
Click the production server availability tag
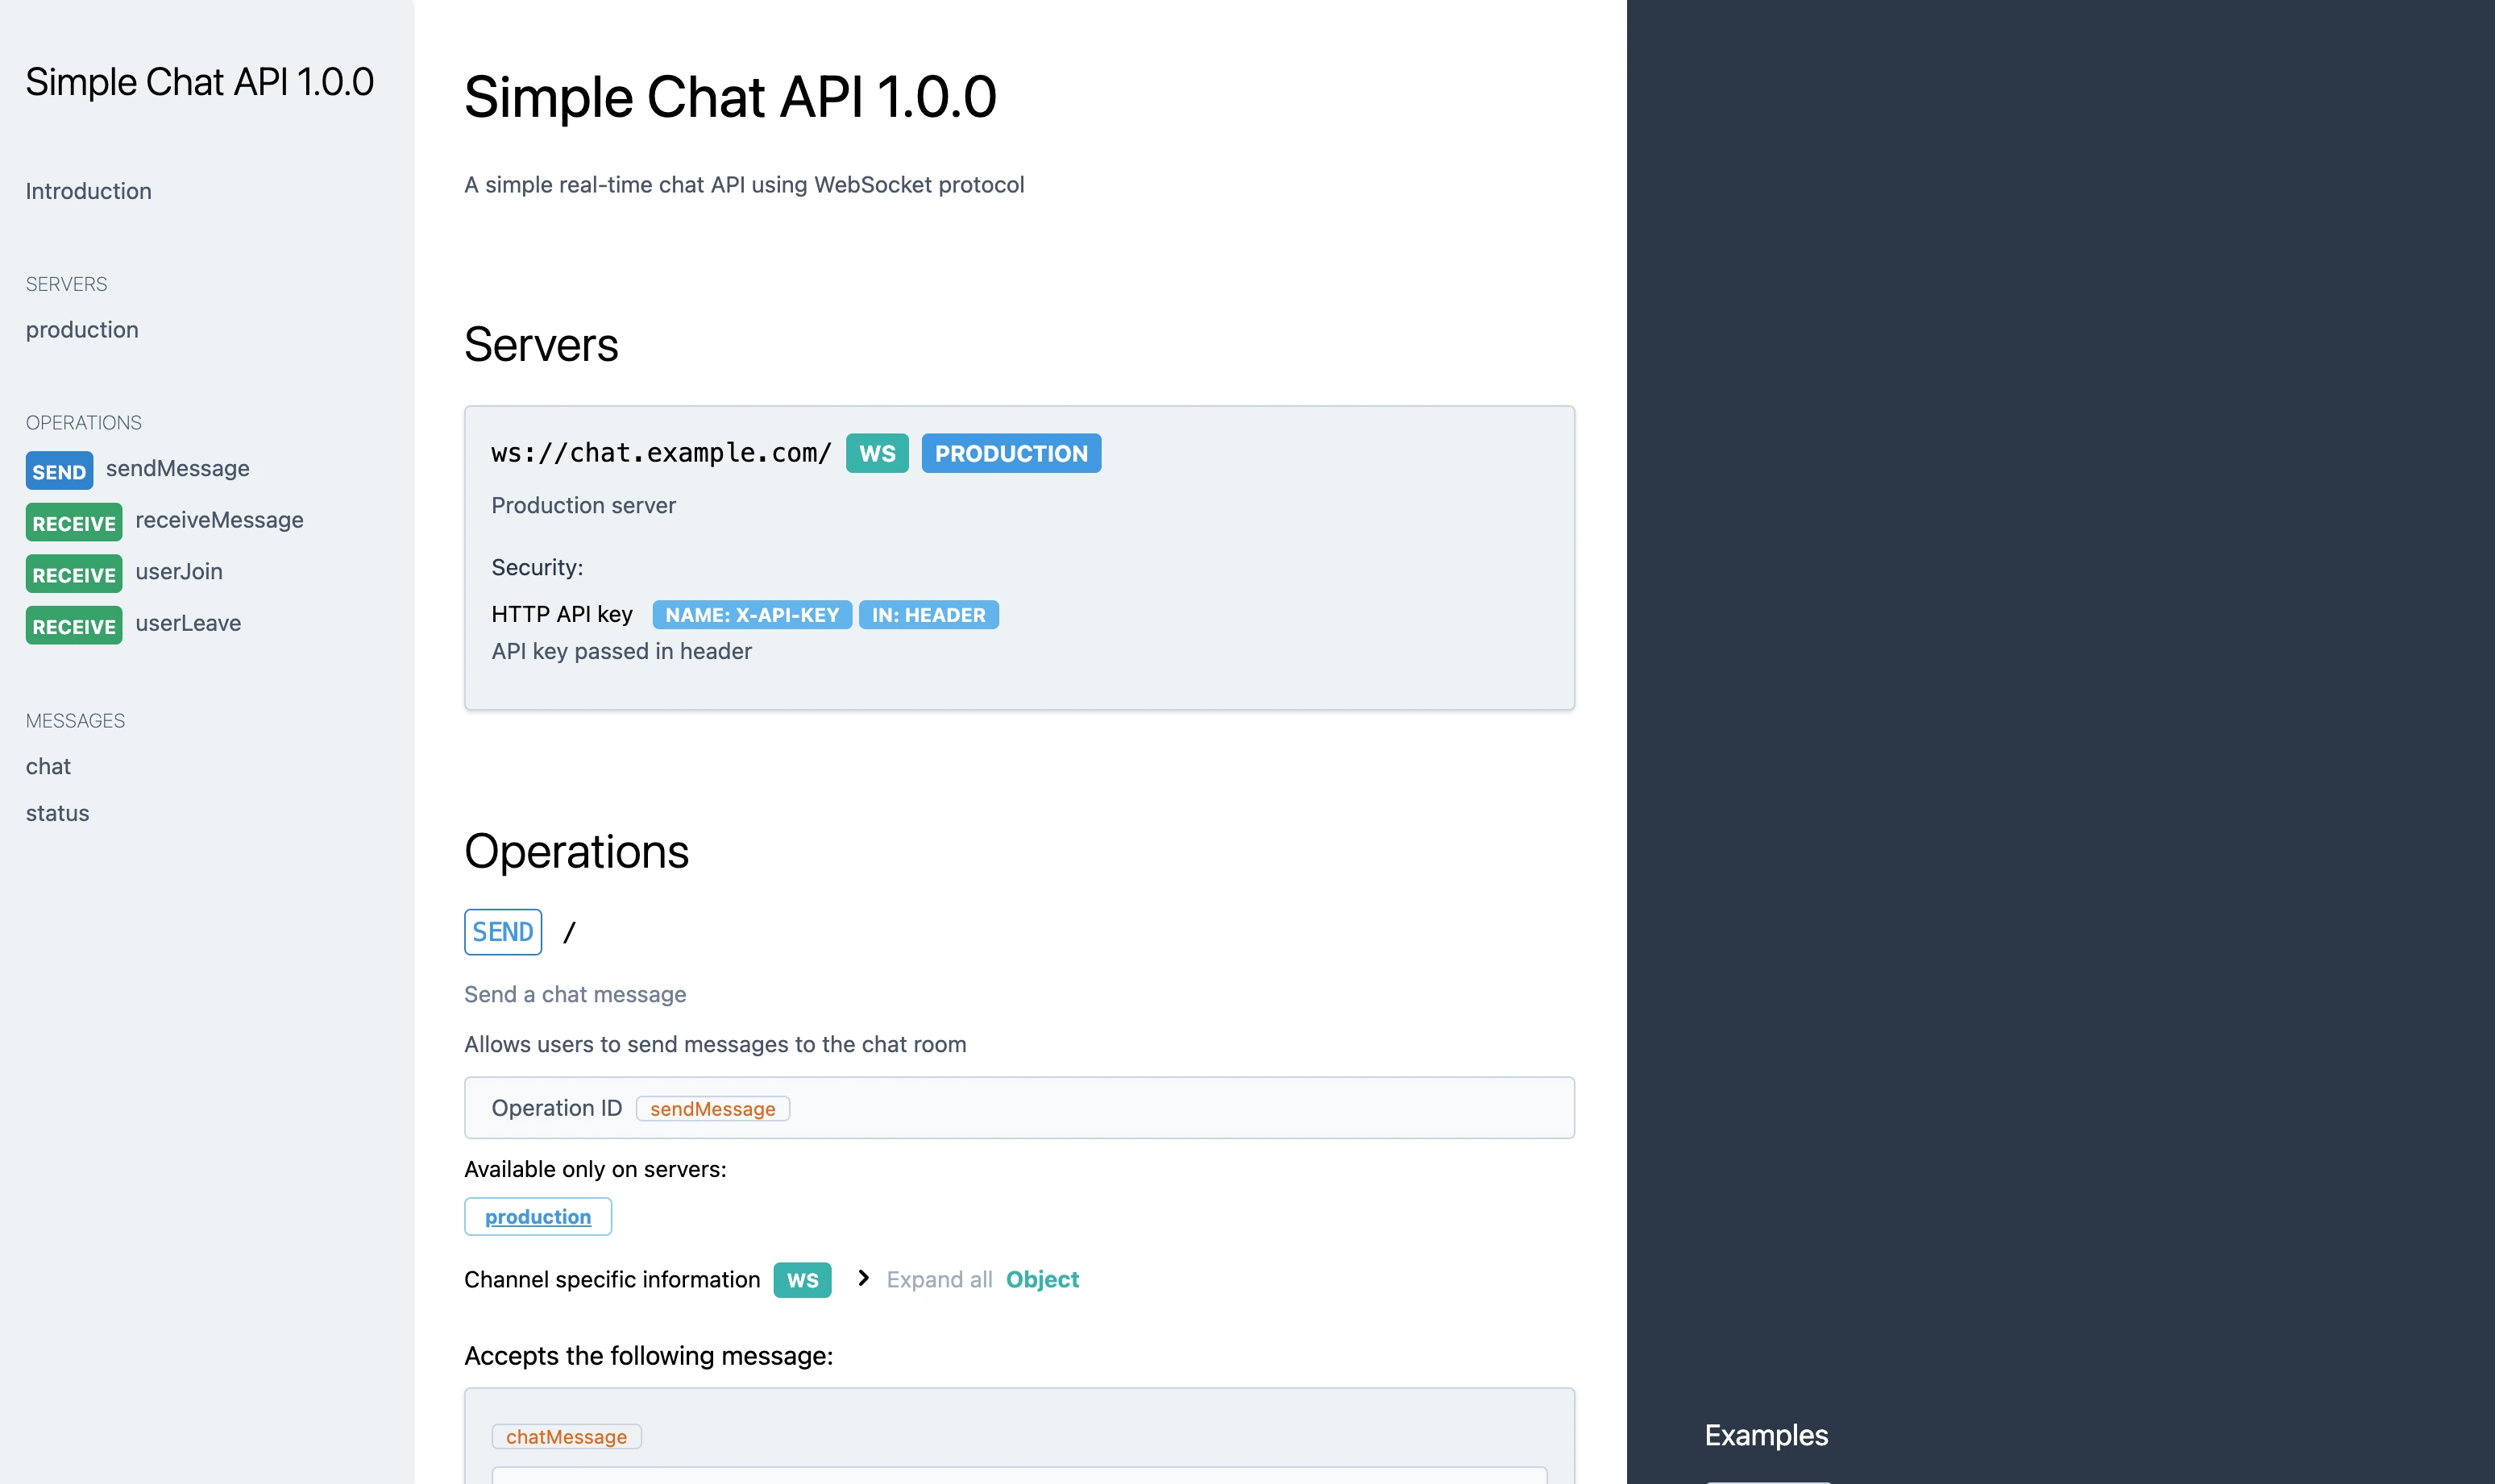pyautogui.click(x=538, y=1216)
